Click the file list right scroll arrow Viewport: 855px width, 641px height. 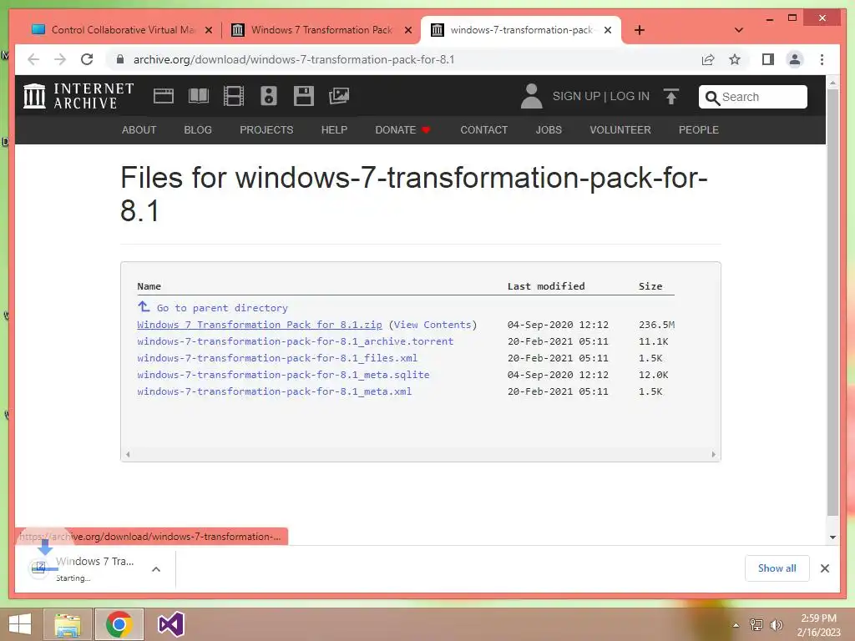coord(713,453)
